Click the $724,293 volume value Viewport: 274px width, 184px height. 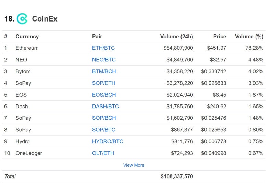pyautogui.click(x=182, y=153)
